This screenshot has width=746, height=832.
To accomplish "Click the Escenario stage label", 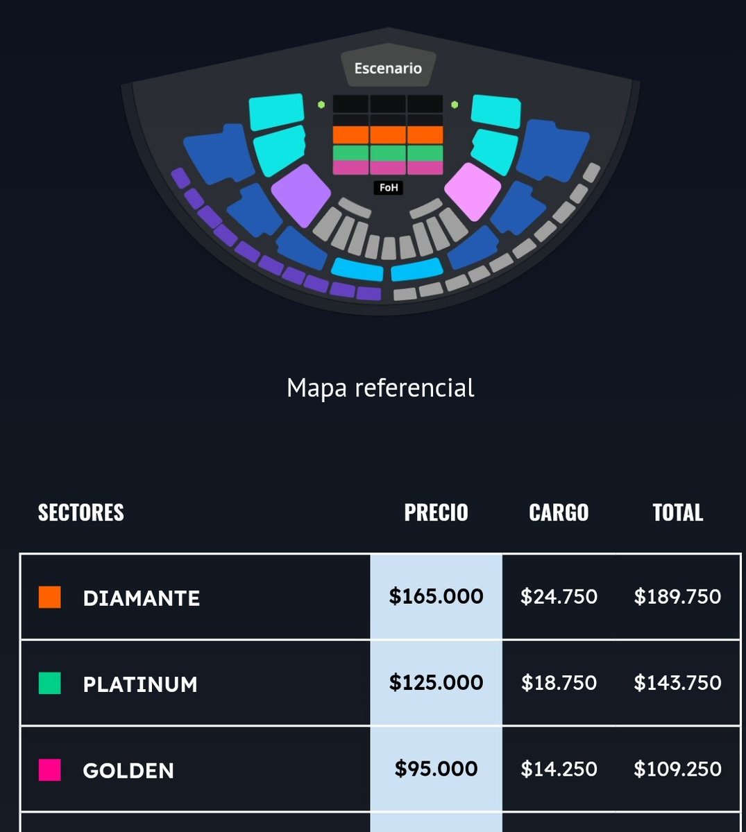I will [x=388, y=68].
